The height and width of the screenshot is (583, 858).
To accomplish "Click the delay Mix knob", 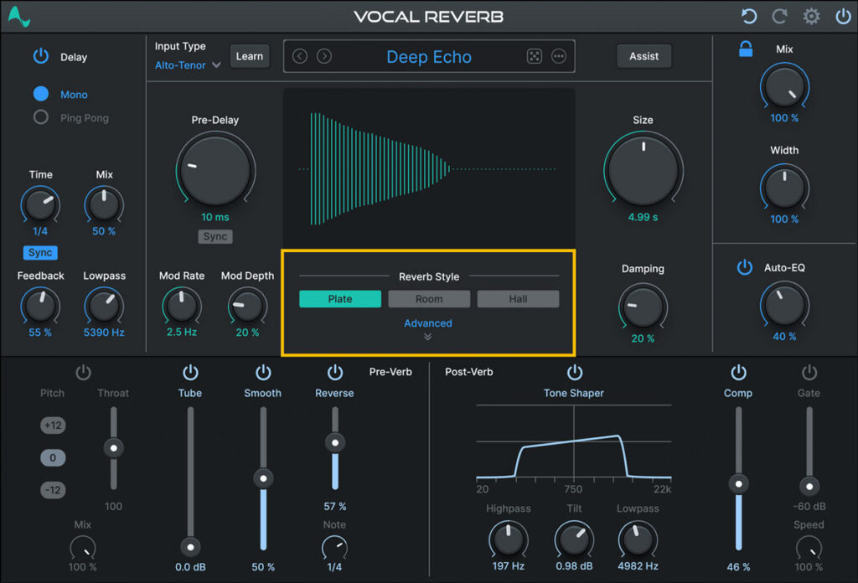I will coord(104,204).
